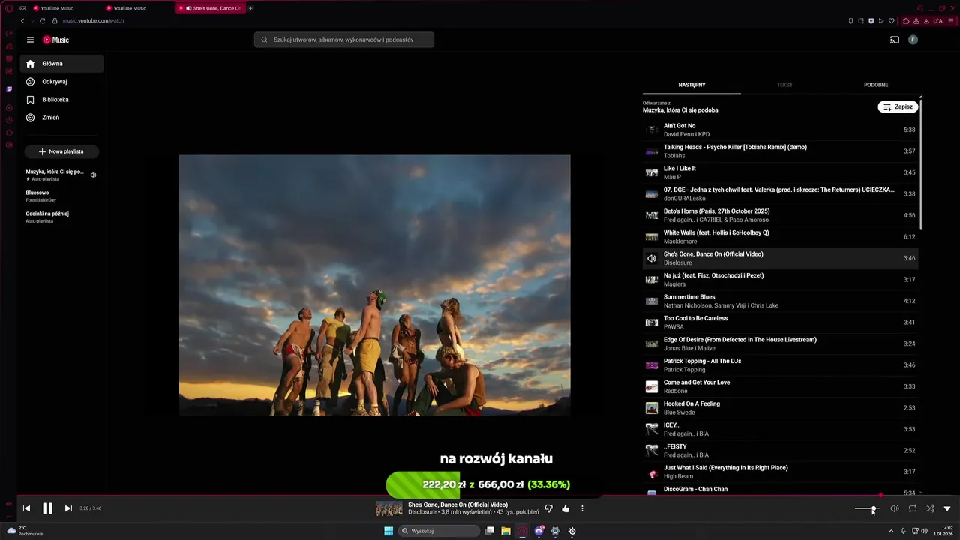Open browser downloads icon
This screenshot has width=960, height=540.
pos(926,21)
